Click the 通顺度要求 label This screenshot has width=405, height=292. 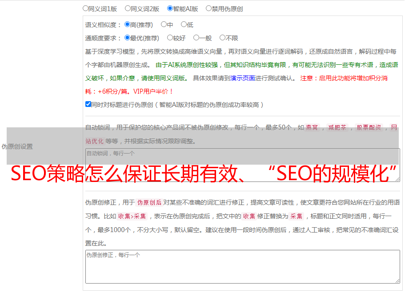click(103, 39)
